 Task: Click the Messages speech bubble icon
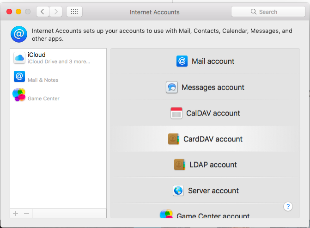click(172, 87)
